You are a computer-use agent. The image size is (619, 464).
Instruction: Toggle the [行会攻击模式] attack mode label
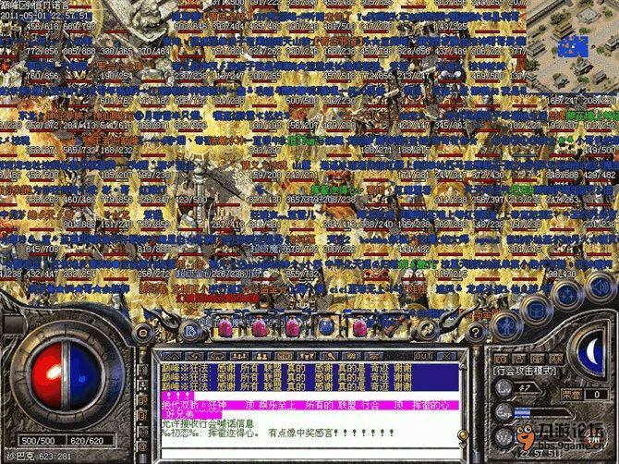pyautogui.click(x=526, y=372)
